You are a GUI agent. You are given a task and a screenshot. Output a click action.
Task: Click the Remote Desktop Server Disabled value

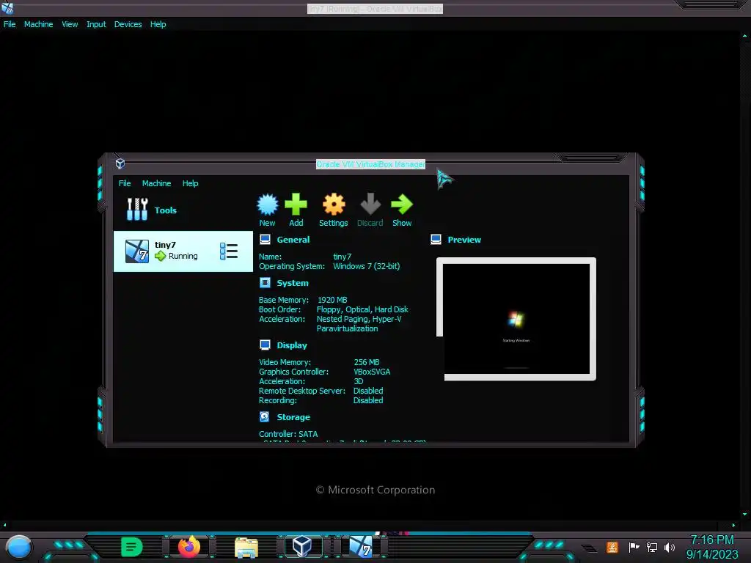[x=368, y=391]
